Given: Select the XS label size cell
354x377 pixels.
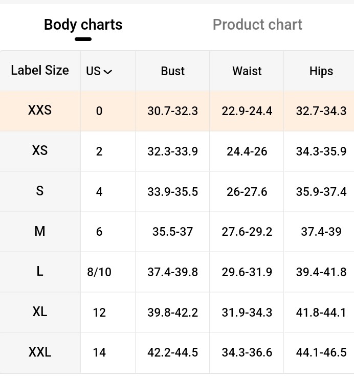Looking at the screenshot, I should (x=40, y=151).
